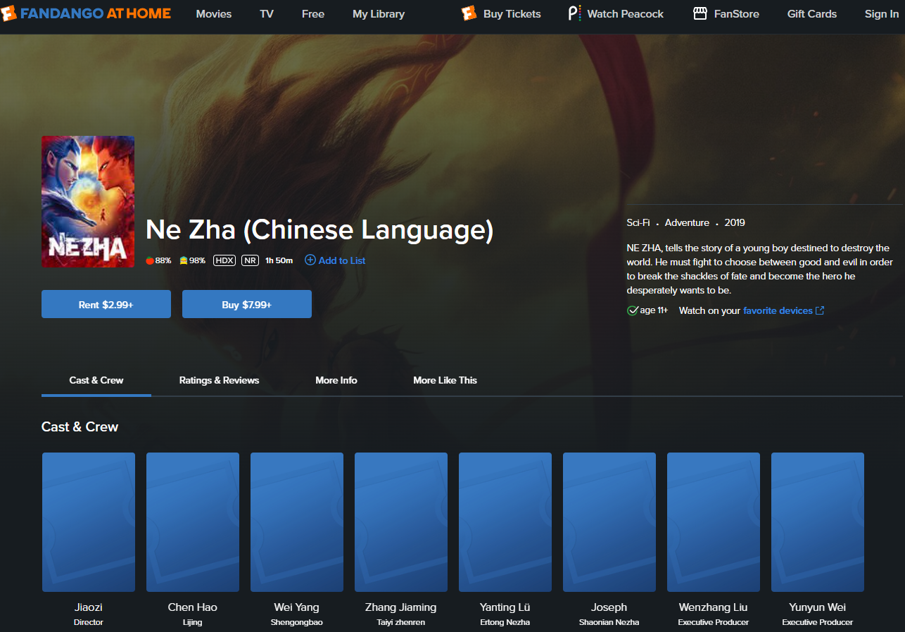The width and height of the screenshot is (905, 632).
Task: Open the favorite devices link
Action: pyautogui.click(x=778, y=310)
